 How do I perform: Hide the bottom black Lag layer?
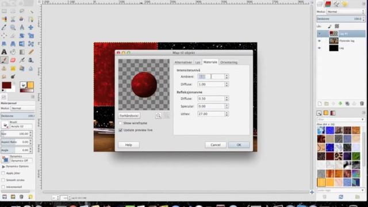(x=319, y=48)
